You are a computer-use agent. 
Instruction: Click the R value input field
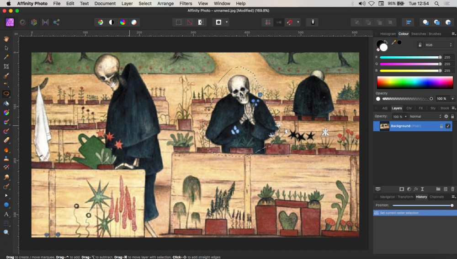[449, 57]
